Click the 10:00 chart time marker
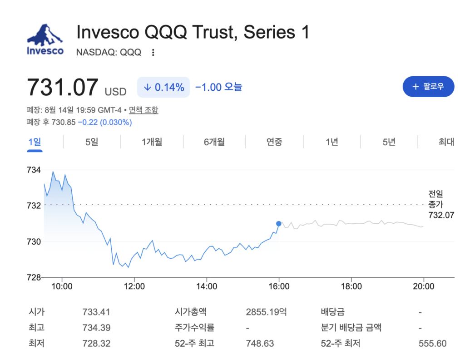The height and width of the screenshot is (364, 465). point(62,286)
